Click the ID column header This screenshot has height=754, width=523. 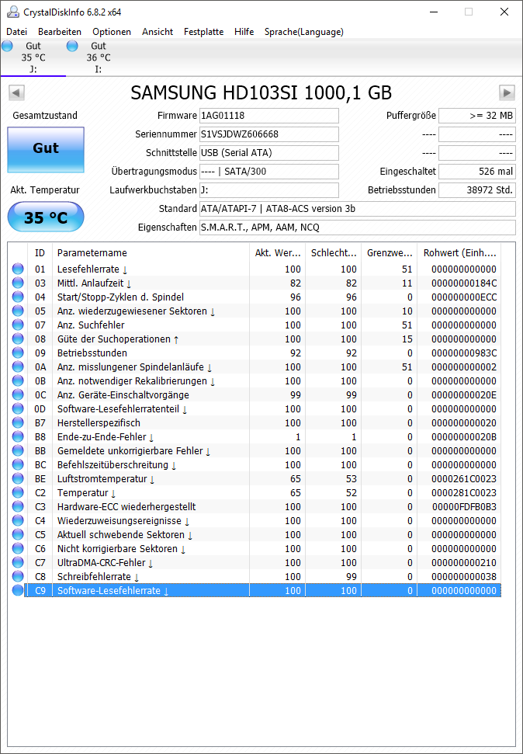click(x=40, y=253)
